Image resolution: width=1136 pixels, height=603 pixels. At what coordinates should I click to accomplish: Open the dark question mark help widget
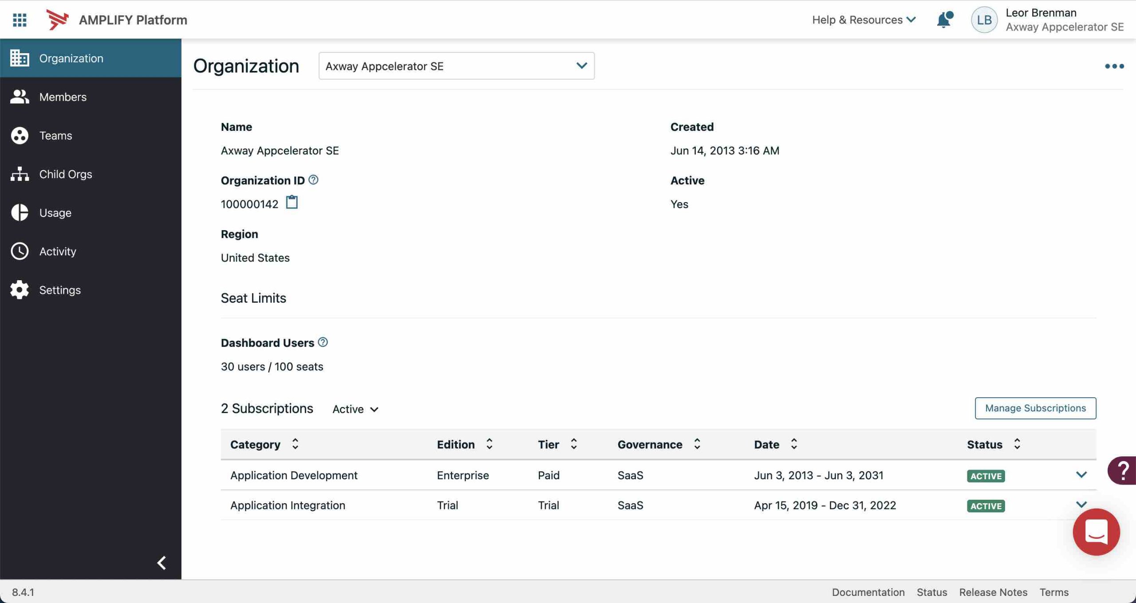(1123, 470)
